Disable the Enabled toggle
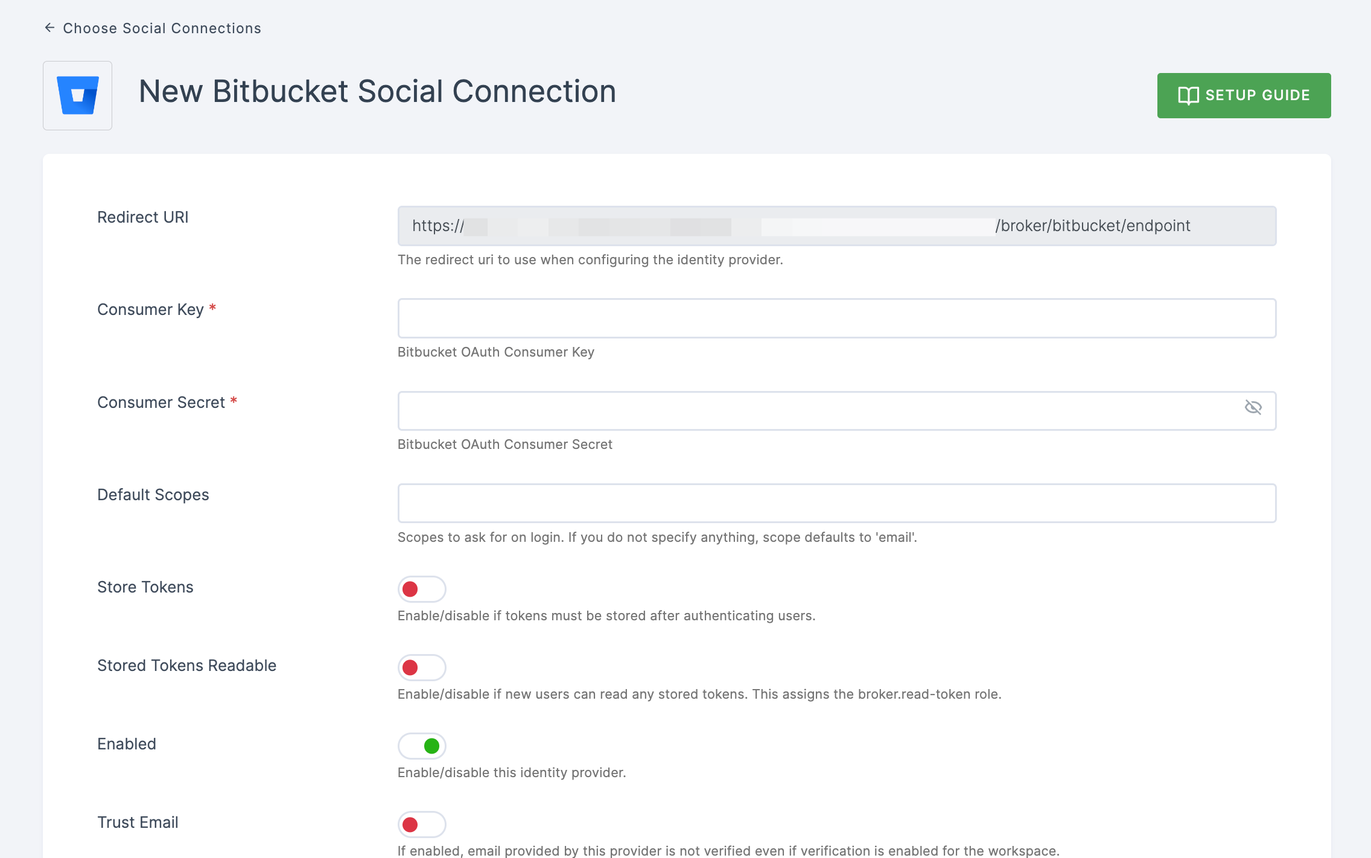Screen dimensions: 1371x858 pos(422,746)
